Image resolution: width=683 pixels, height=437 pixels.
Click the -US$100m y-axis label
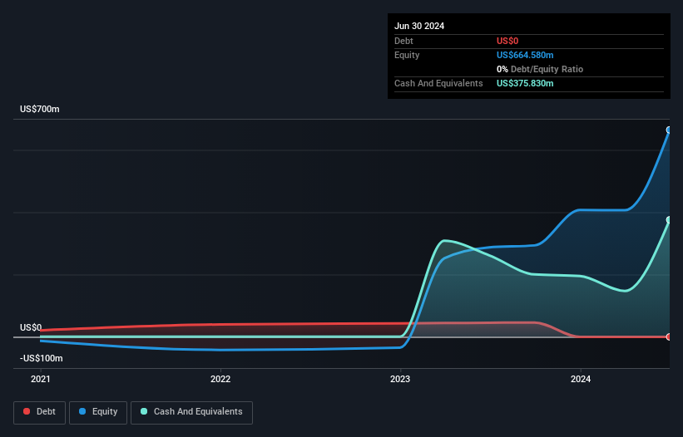[x=42, y=358]
